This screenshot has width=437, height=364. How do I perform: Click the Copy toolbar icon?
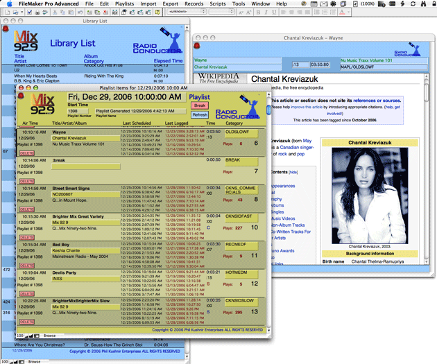[62, 12]
